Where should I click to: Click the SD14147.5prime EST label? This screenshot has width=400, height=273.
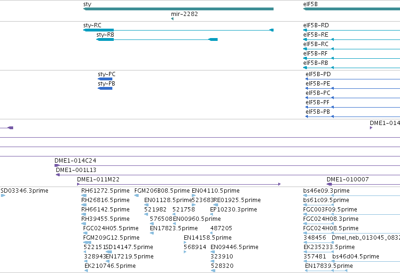[129, 247]
